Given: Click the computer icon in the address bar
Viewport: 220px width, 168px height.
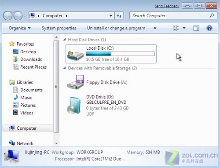Looking at the screenshot, I should 32,15.
